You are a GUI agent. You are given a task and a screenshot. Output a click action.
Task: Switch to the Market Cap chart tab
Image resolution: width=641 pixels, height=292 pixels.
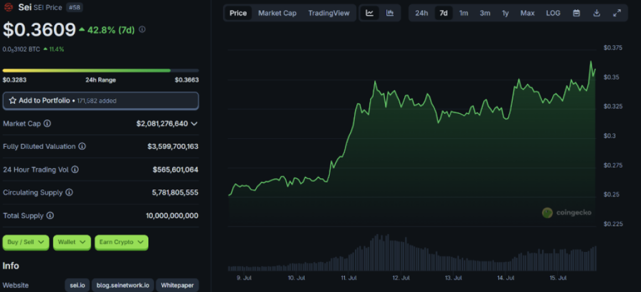[277, 13]
